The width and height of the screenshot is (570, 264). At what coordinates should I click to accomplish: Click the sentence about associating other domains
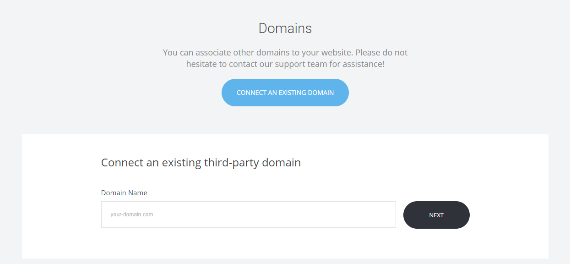(285, 52)
